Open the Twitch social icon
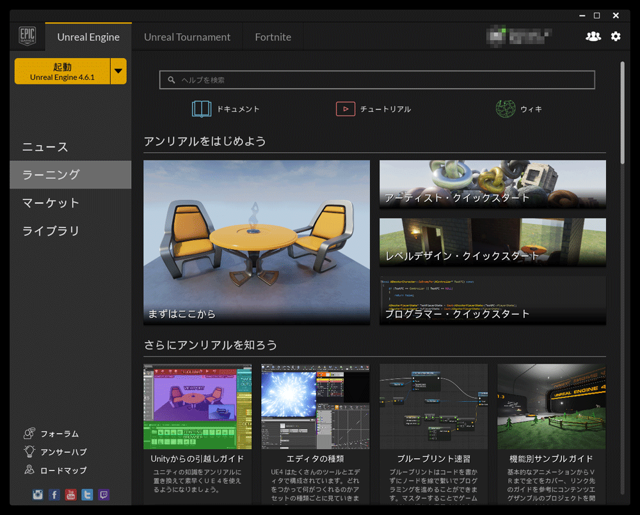The height and width of the screenshot is (515, 640). coord(104,495)
